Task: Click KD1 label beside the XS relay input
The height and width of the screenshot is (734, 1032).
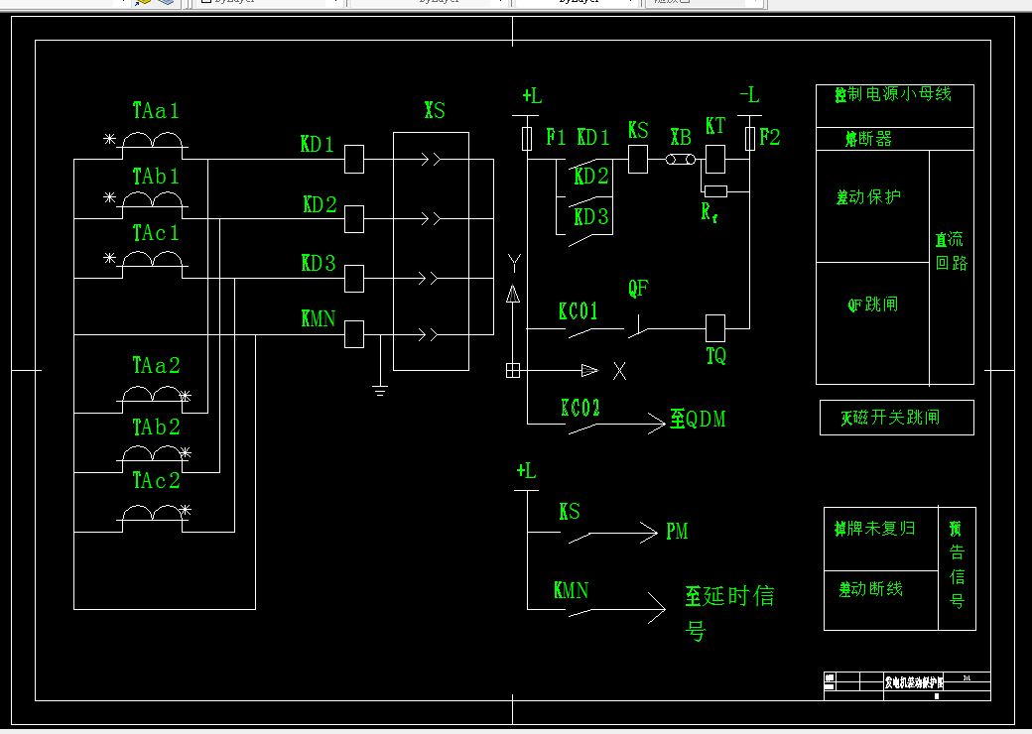Action: click(318, 144)
